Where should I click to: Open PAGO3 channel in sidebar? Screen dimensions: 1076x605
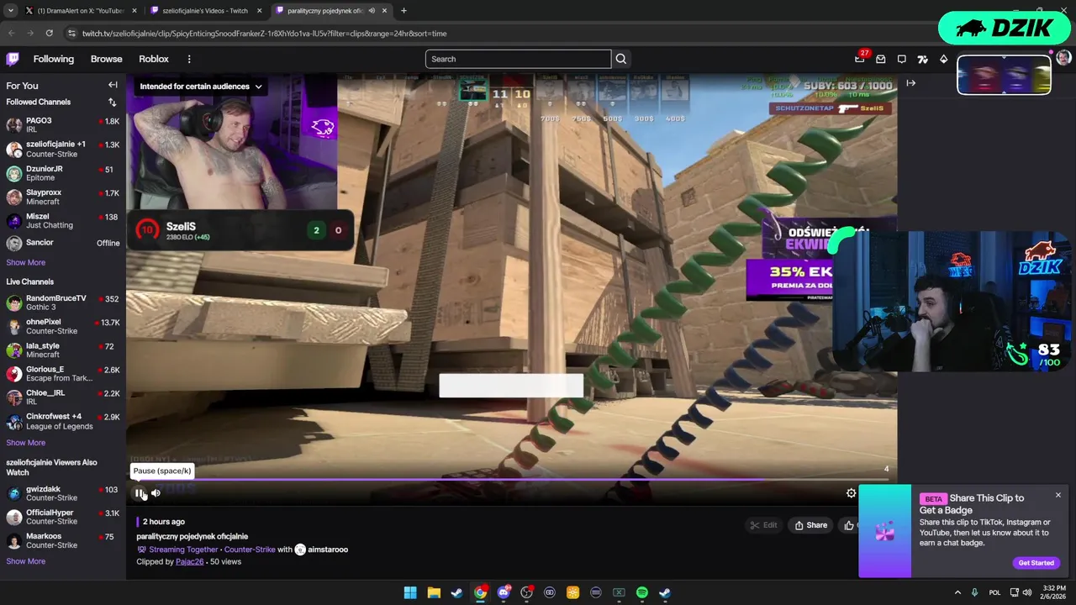pos(63,125)
